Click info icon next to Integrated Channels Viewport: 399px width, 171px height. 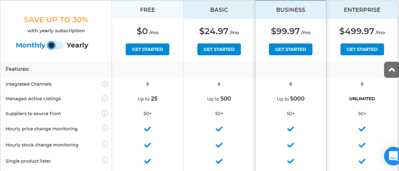click(x=104, y=84)
